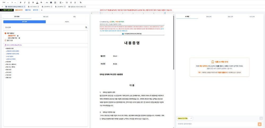Apply italic formatting
Viewport: 265px width, 128px height.
tap(25, 2)
